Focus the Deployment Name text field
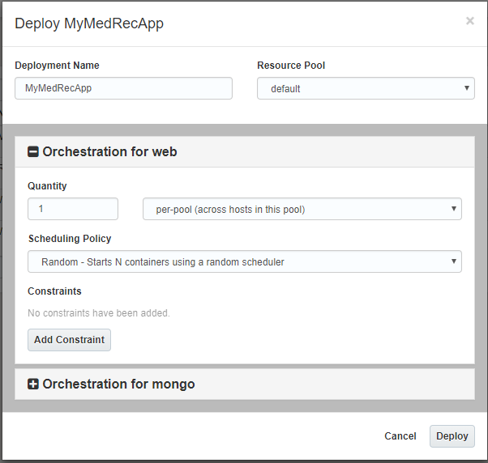The width and height of the screenshot is (488, 463). (x=123, y=88)
